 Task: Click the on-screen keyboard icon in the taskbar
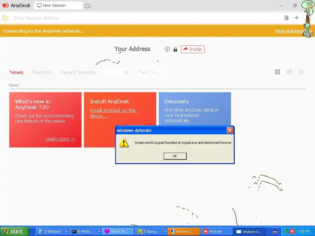[275, 232]
